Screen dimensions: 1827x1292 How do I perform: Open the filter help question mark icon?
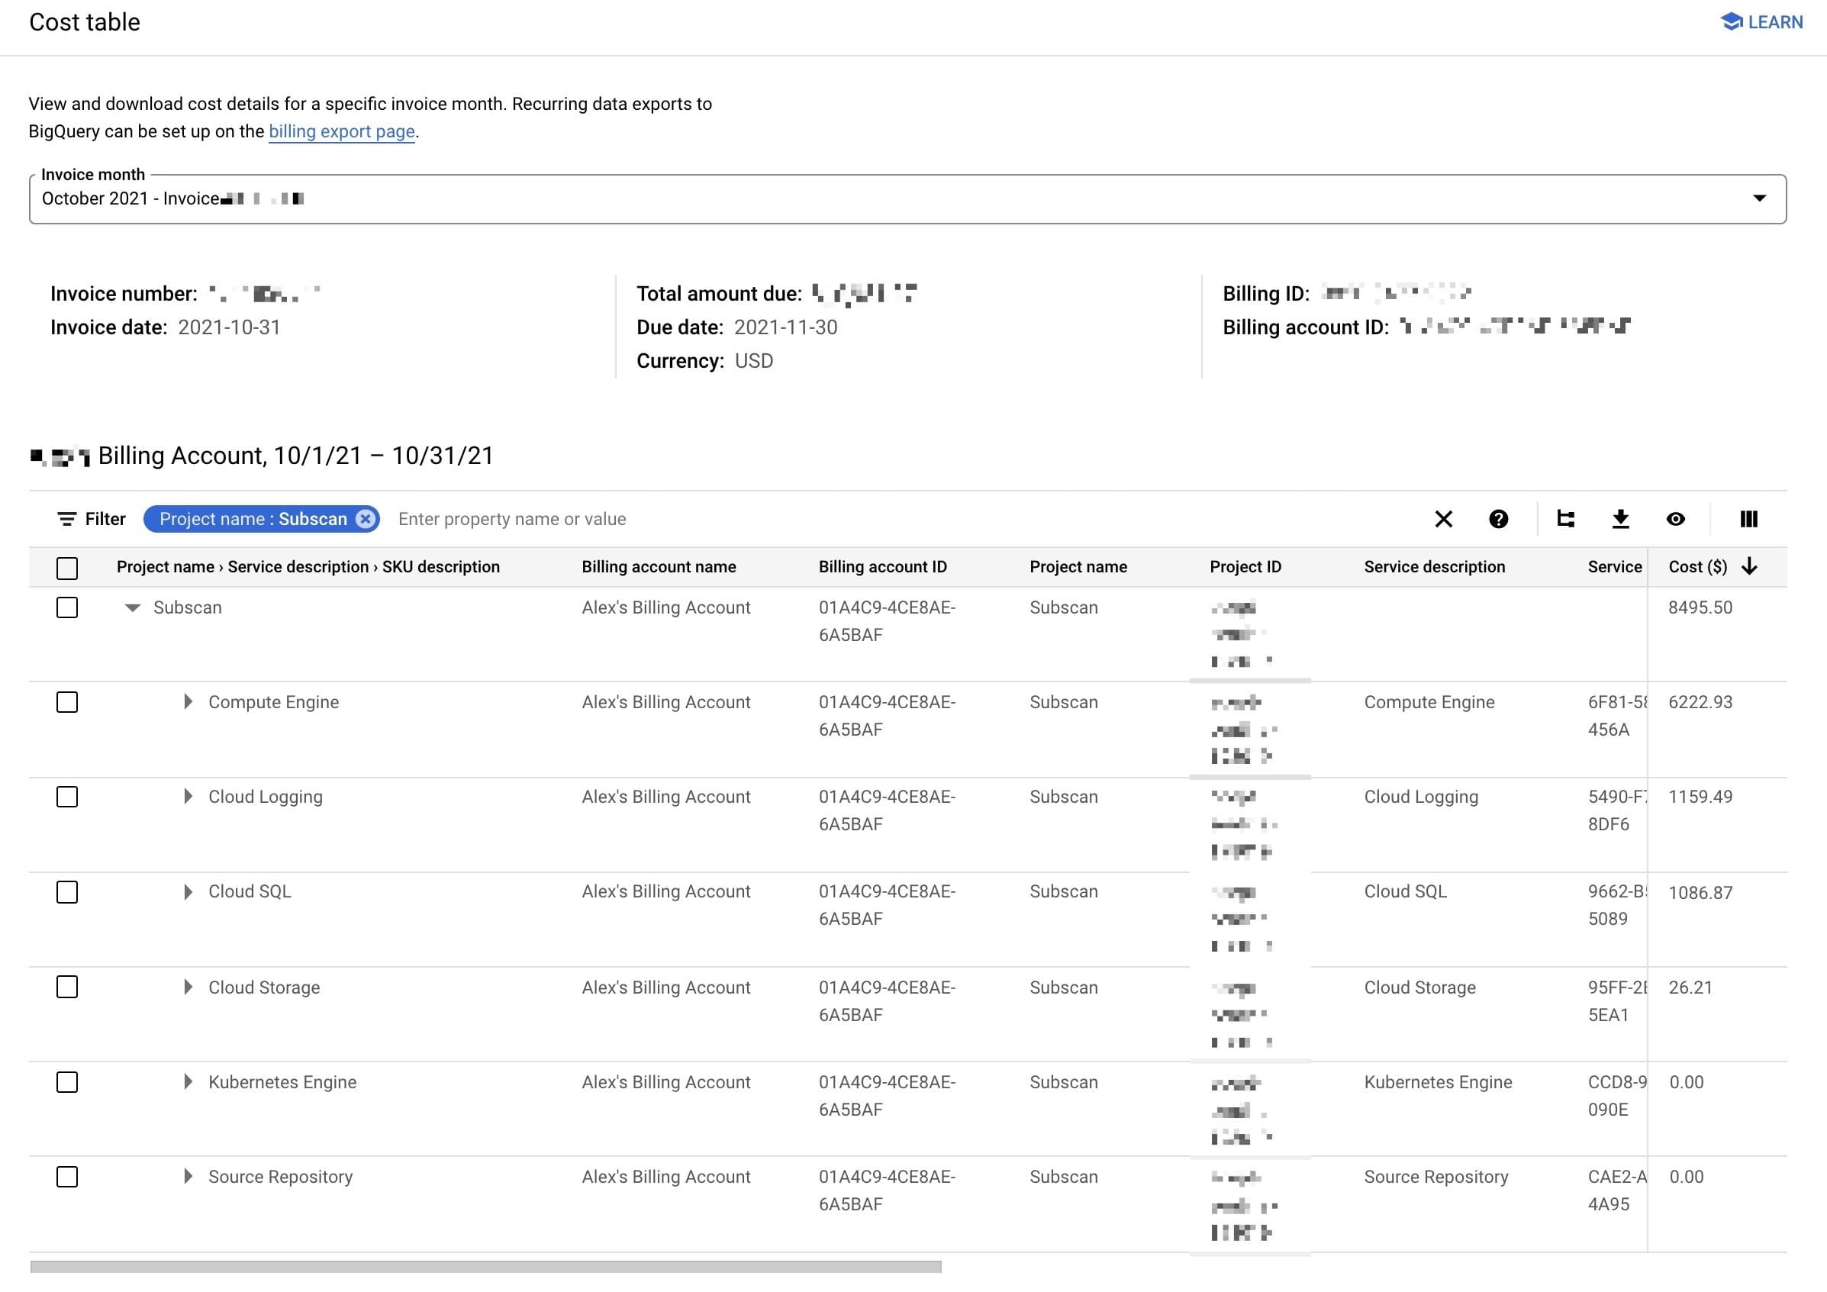[1498, 520]
